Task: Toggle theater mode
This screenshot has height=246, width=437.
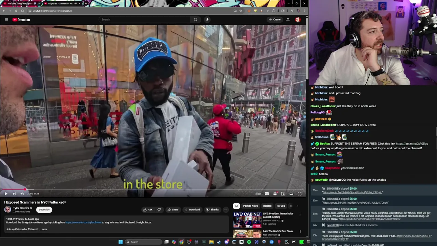Action: point(291,194)
